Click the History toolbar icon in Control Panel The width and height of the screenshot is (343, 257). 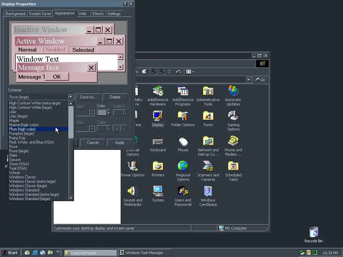coord(145,72)
